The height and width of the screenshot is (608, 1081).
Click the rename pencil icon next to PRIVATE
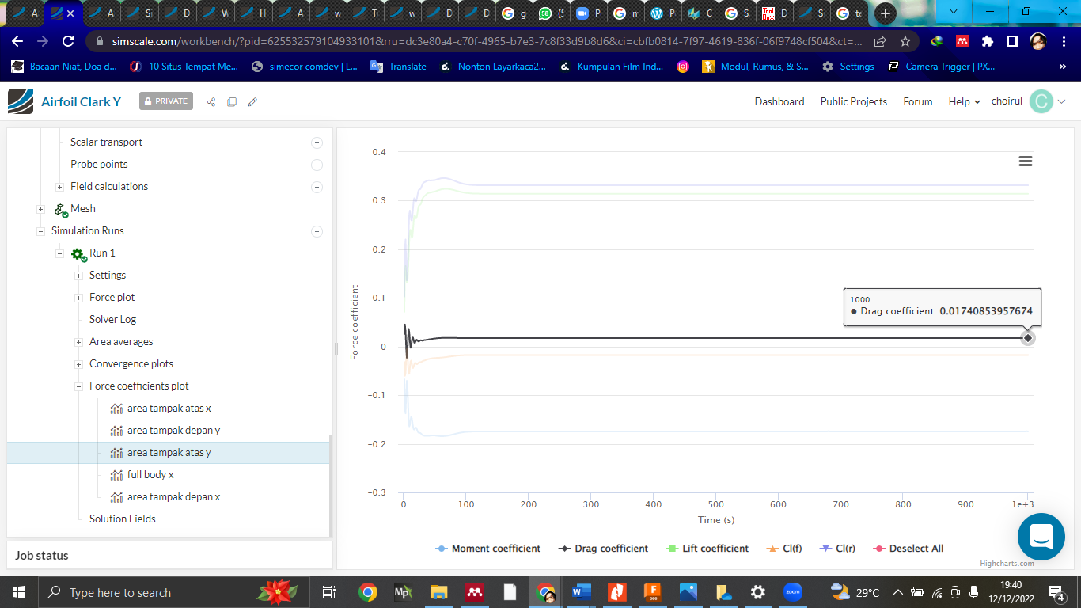(252, 101)
